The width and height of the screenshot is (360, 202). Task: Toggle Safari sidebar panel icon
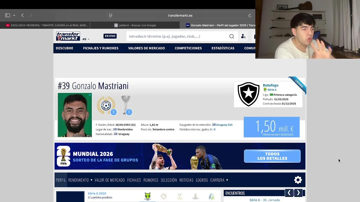(x=8, y=15)
